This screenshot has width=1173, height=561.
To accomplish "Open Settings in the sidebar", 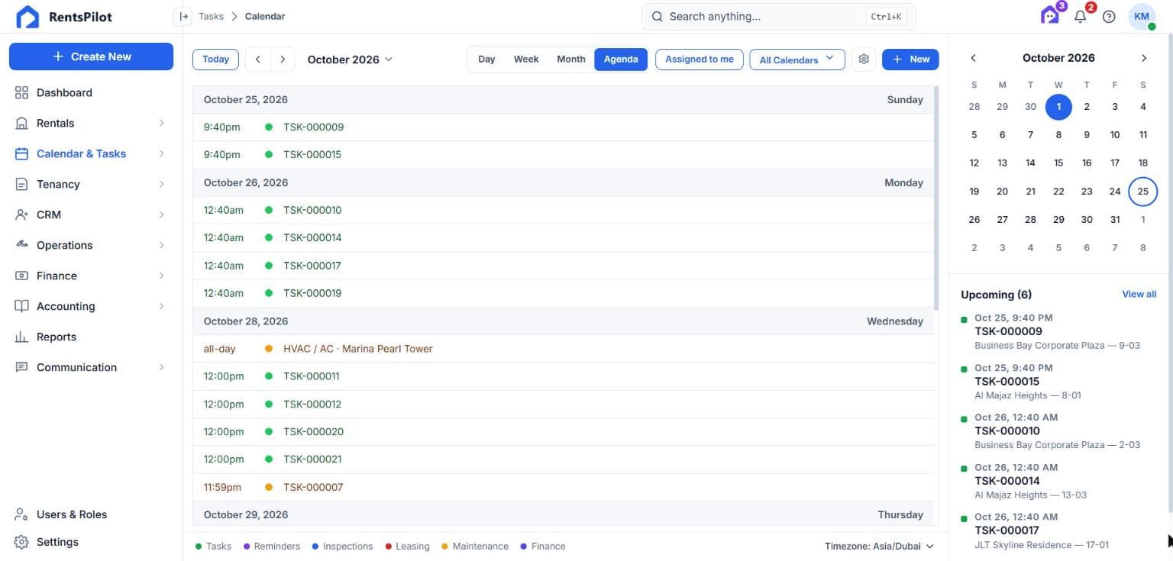I will pyautogui.click(x=57, y=542).
